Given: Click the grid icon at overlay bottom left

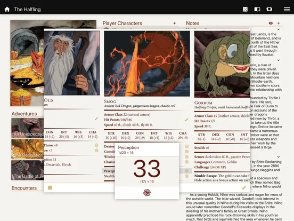Looking at the screenshot, I should [x=50, y=187].
